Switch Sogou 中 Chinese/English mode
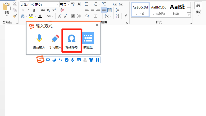 [48, 60]
